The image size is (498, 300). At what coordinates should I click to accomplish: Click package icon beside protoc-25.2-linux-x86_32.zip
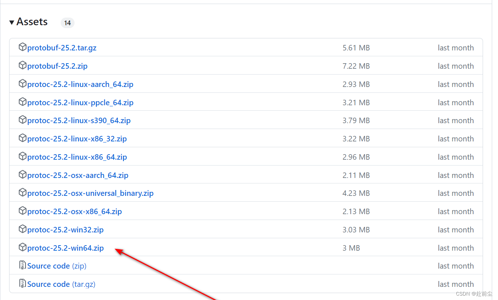(x=23, y=138)
